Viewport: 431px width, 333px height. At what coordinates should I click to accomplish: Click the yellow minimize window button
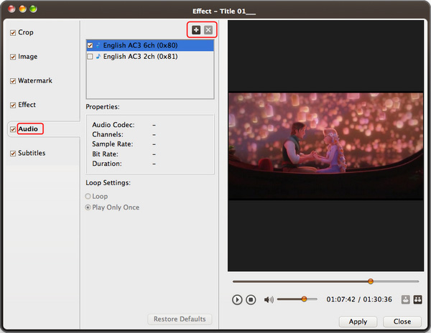[22, 9]
